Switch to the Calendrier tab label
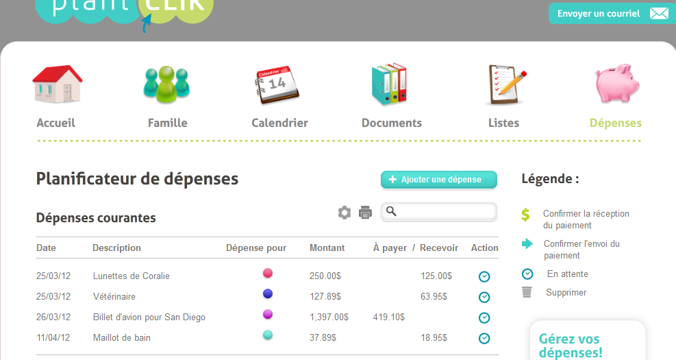 pyautogui.click(x=279, y=123)
